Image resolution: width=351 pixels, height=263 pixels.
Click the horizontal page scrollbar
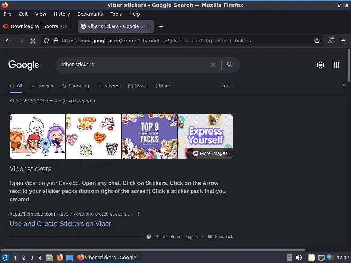click(x=153, y=250)
